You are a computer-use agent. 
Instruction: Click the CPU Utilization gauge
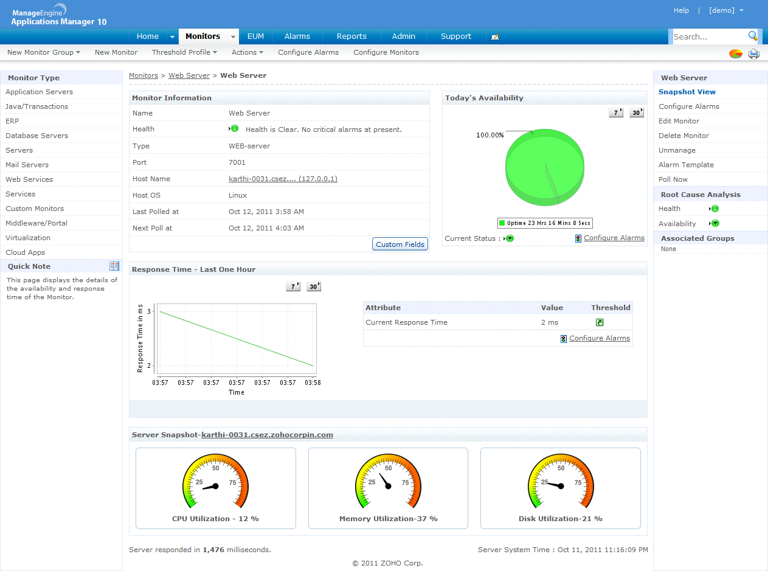coord(215,485)
